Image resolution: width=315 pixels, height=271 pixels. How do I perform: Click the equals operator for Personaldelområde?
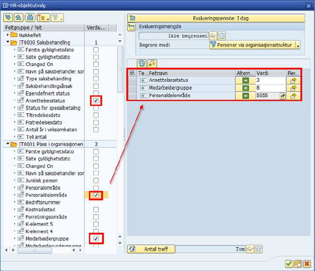coord(245,96)
